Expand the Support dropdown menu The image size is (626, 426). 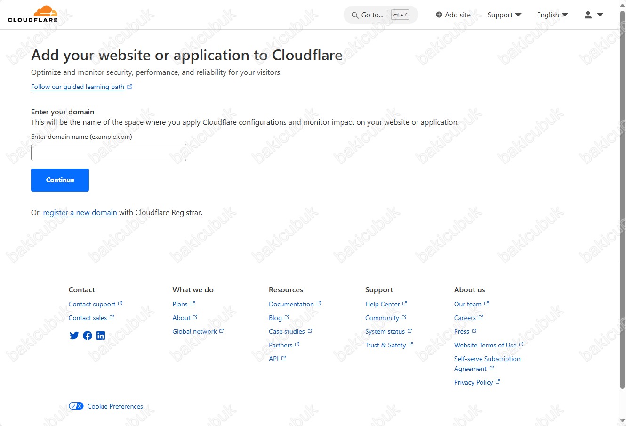coord(504,15)
